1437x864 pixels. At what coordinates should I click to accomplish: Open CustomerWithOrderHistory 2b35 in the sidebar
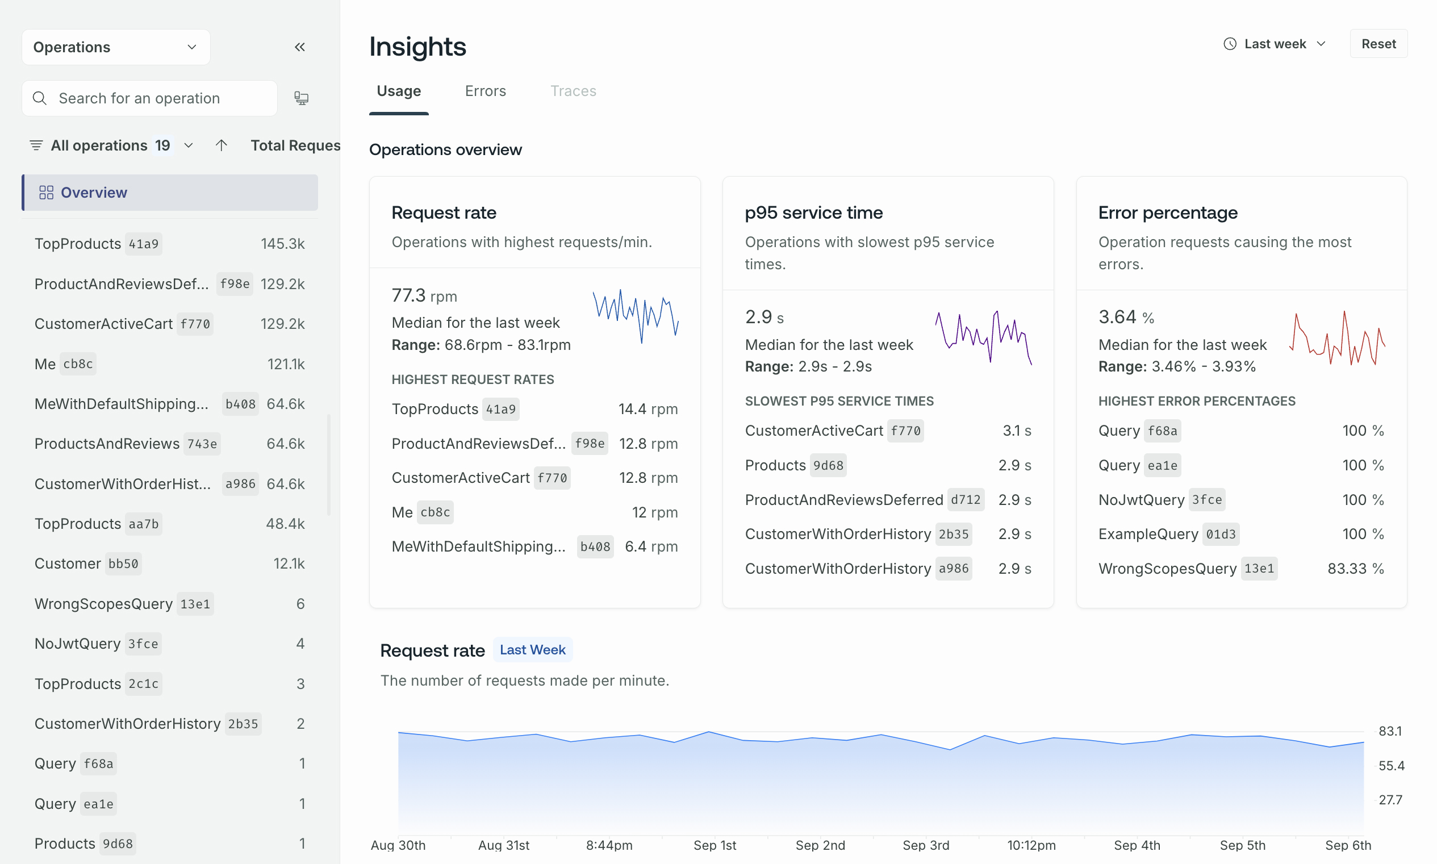[170, 724]
